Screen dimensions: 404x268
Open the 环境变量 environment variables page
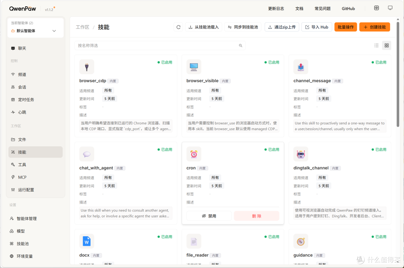[x=36, y=256]
